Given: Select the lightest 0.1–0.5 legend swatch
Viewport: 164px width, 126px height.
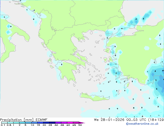Looking at the screenshot, I should tap(4, 123).
